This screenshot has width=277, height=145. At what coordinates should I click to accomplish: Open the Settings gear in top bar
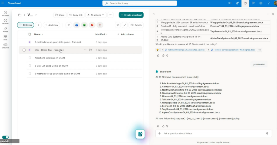(261, 3)
